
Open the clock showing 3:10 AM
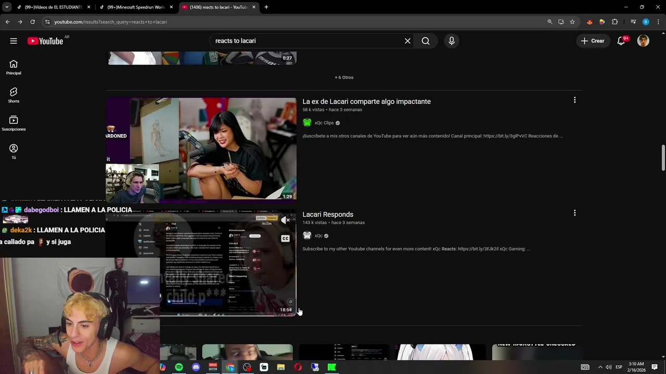[x=636, y=367]
